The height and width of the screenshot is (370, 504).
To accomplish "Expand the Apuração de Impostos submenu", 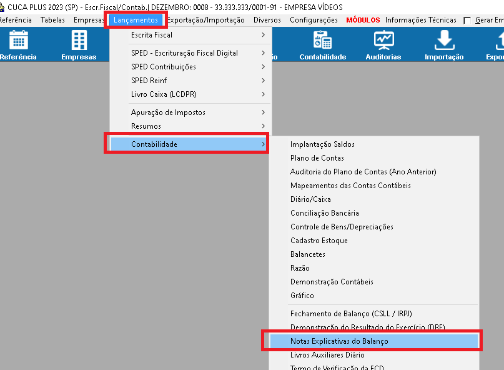I will click(x=190, y=112).
